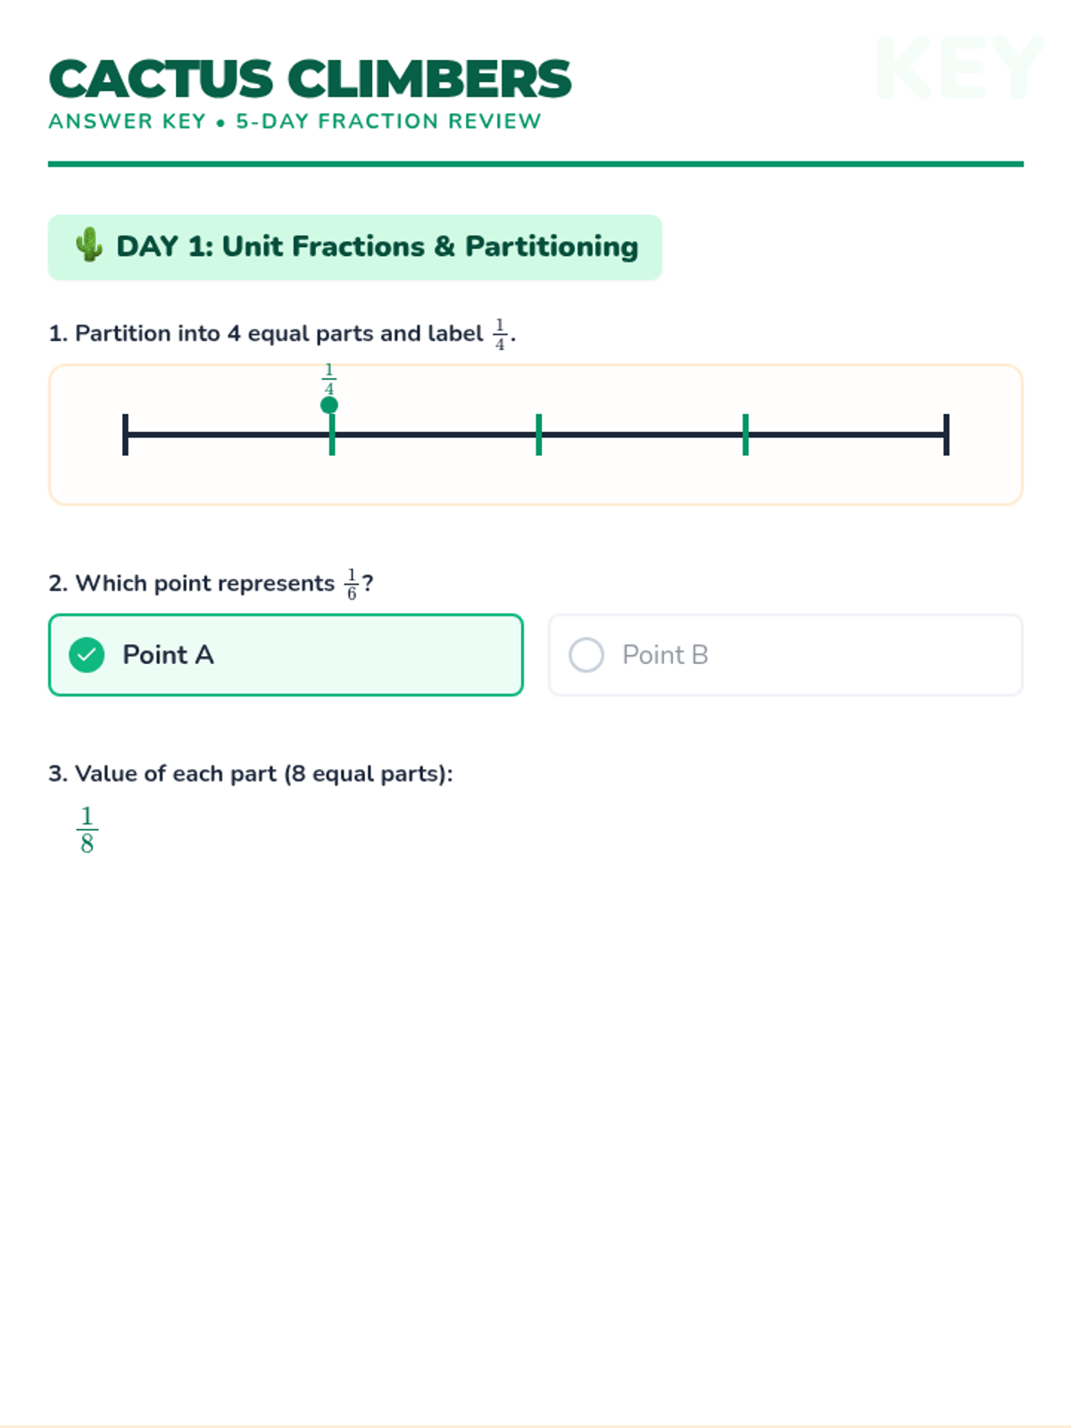This screenshot has width=1071, height=1428.
Task: Click the CACTUS CLIMBERS title
Action: pos(310,79)
